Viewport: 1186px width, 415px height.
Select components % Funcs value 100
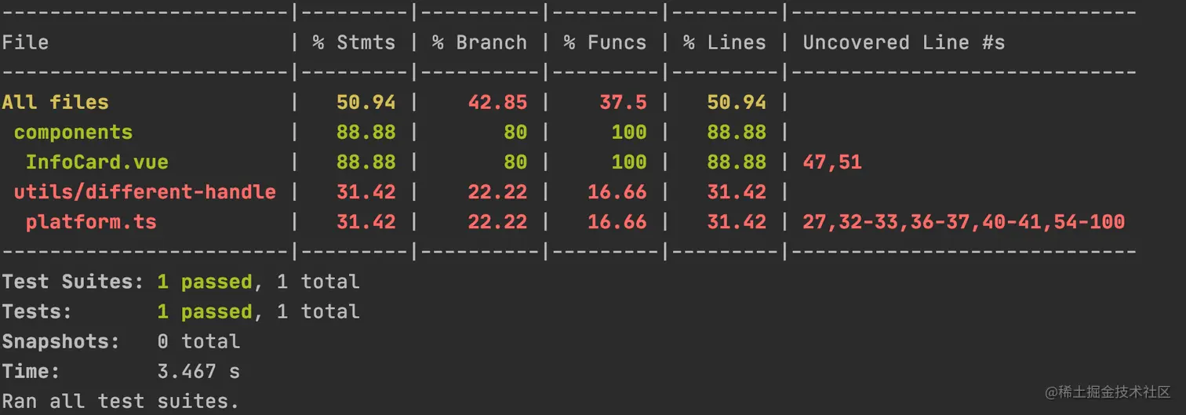coord(629,132)
